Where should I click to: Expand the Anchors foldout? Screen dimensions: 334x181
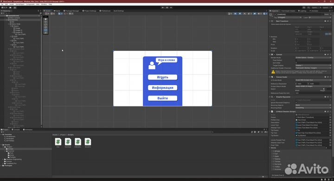click(x=270, y=37)
